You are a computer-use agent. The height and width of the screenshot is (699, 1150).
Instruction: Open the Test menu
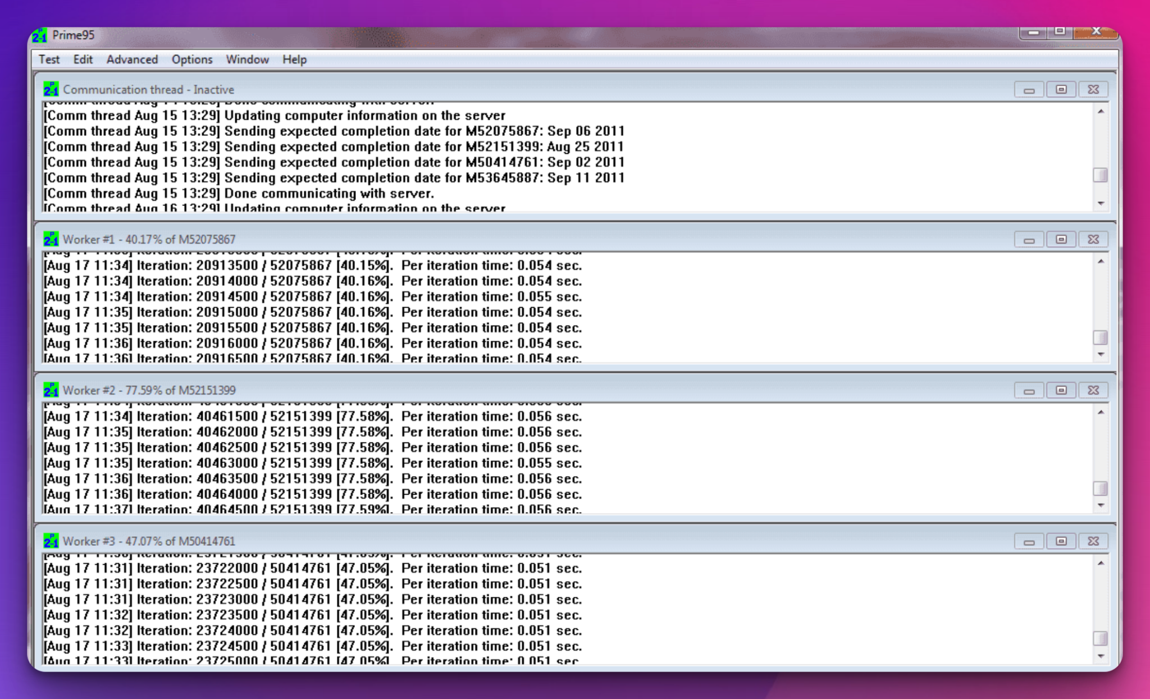pos(49,59)
